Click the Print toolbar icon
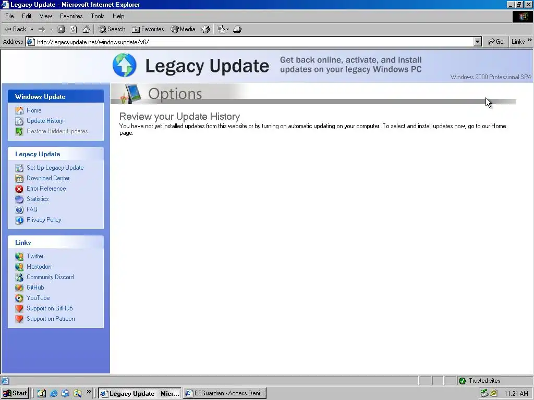534x400 pixels. tap(237, 29)
